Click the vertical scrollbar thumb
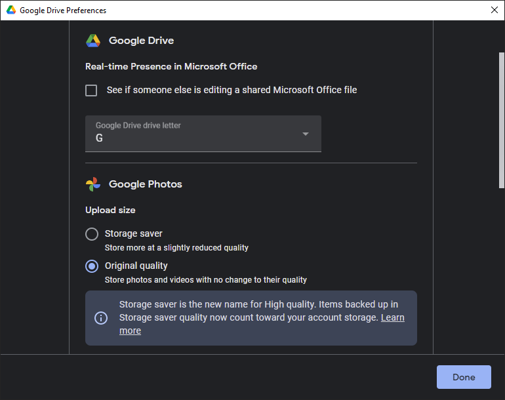Viewport: 505px width, 400px height. [502, 120]
